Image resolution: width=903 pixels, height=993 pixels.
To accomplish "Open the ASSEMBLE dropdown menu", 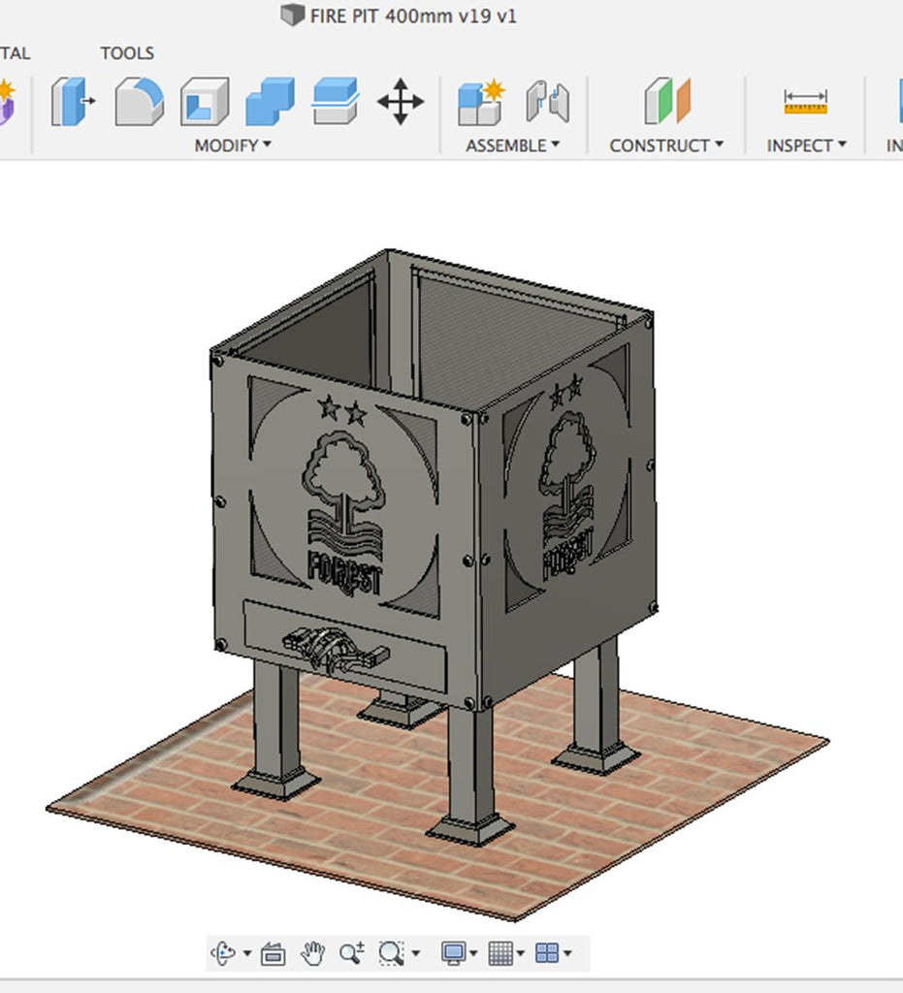I will point(513,145).
